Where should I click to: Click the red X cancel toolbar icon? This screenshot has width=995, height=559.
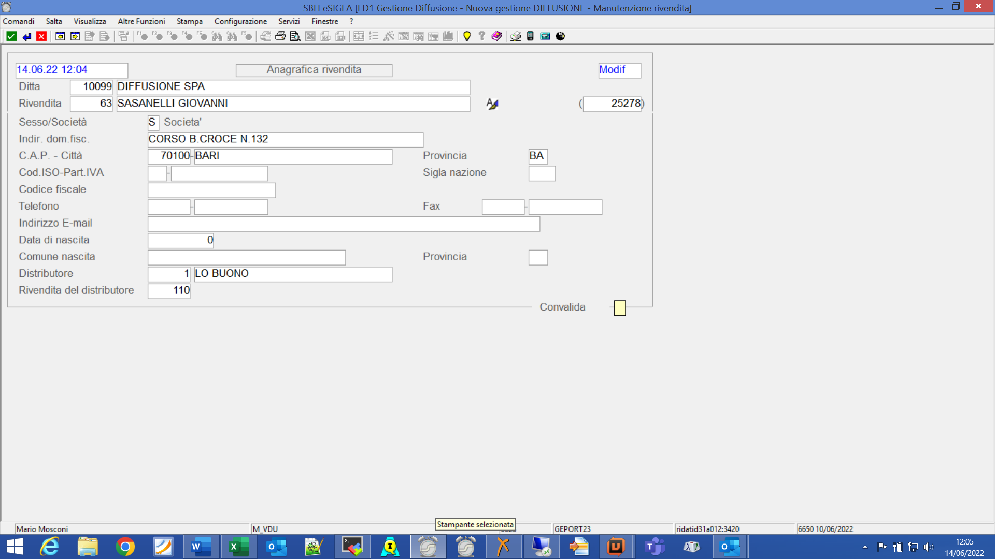(41, 36)
